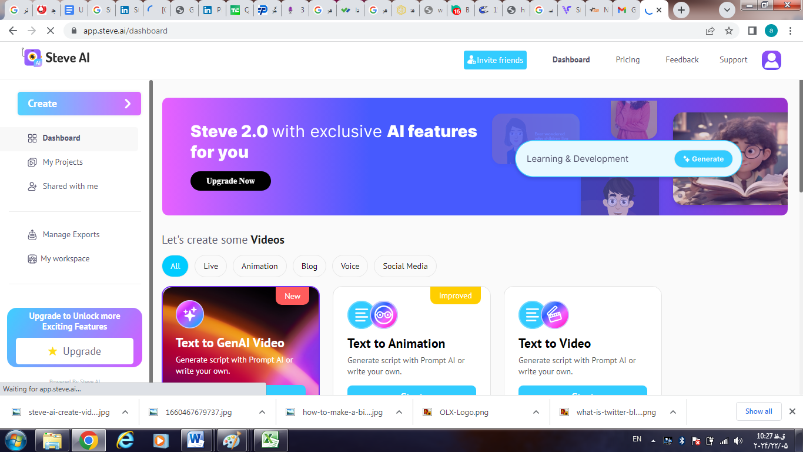The height and width of the screenshot is (452, 803).
Task: Click the Generate button in banner
Action: [x=704, y=159]
